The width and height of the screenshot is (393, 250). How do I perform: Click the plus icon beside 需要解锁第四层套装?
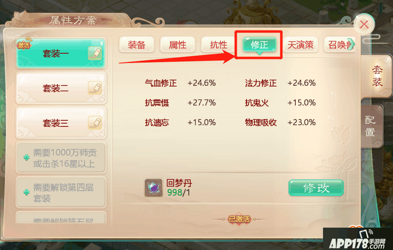tap(26, 192)
